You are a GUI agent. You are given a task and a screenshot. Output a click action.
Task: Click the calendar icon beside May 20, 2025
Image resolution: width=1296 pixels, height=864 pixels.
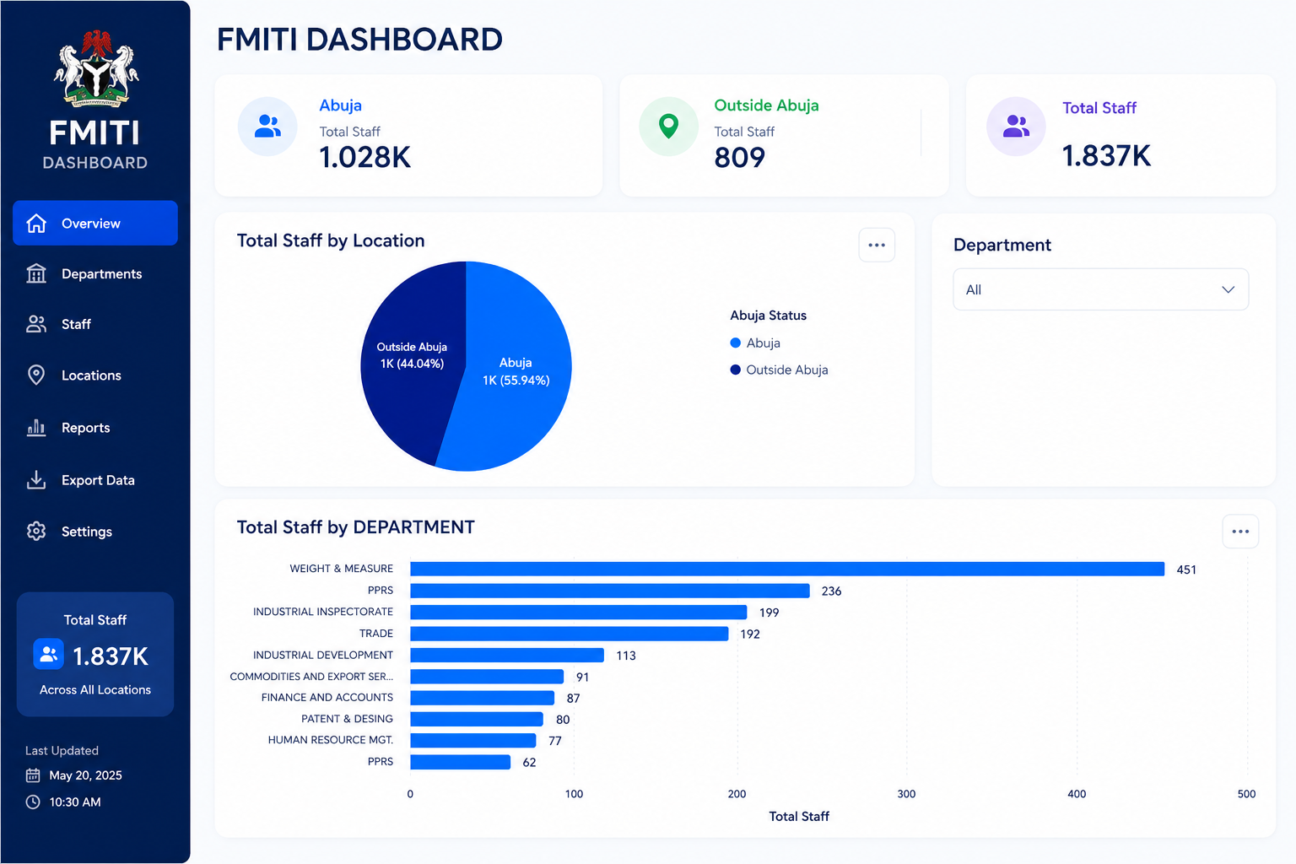[x=33, y=775]
